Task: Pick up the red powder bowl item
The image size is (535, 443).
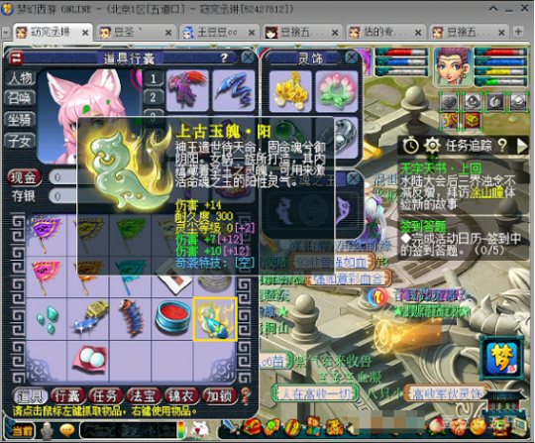Action: 172,319
